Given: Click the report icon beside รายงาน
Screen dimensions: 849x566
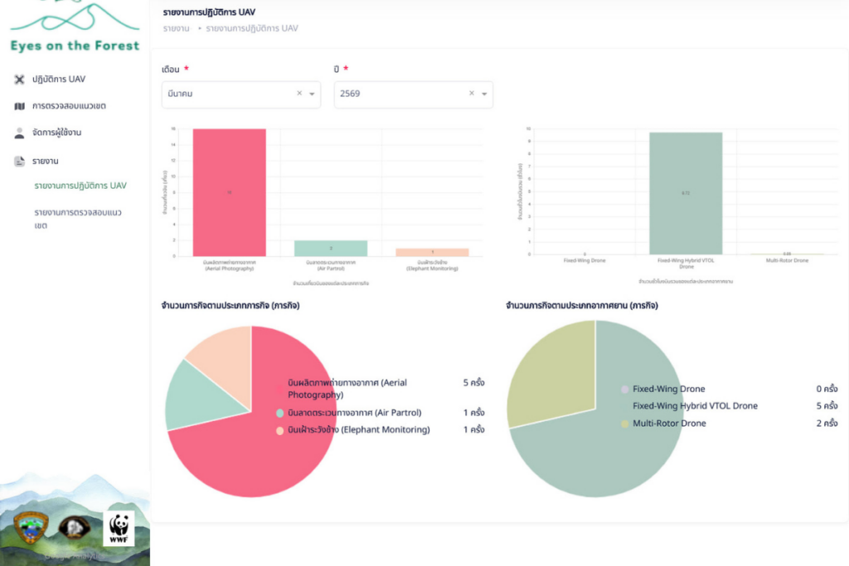Looking at the screenshot, I should click(20, 161).
